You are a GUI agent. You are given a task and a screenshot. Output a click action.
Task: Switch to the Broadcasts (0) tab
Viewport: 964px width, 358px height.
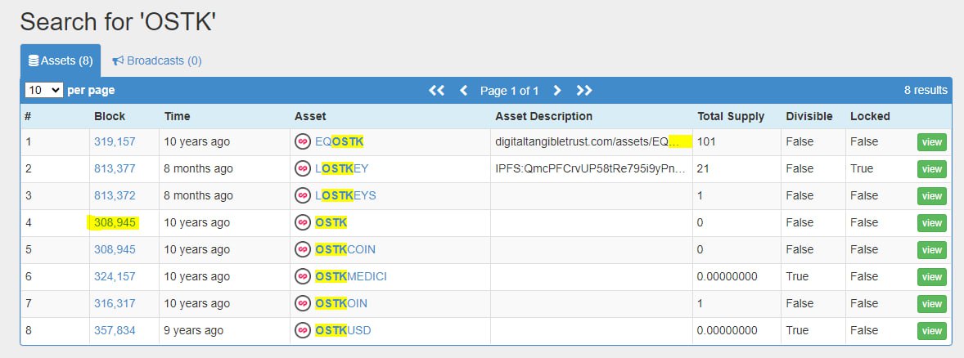[x=157, y=60]
